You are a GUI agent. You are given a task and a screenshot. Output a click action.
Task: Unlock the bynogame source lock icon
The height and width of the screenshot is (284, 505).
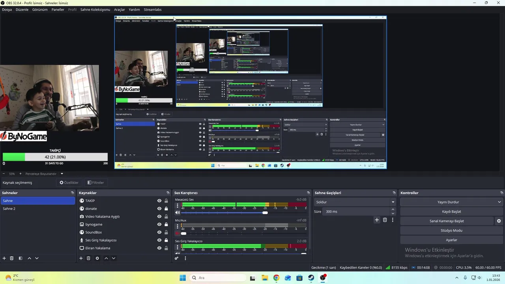[x=166, y=224]
